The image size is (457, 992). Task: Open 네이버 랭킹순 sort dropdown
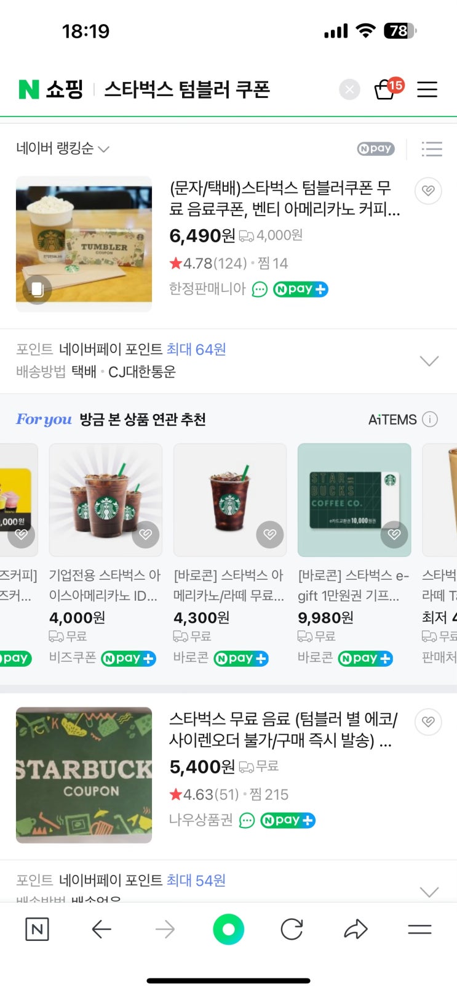[62, 148]
